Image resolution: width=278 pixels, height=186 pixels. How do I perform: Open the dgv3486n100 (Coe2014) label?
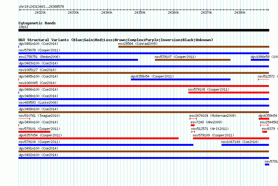point(38,89)
